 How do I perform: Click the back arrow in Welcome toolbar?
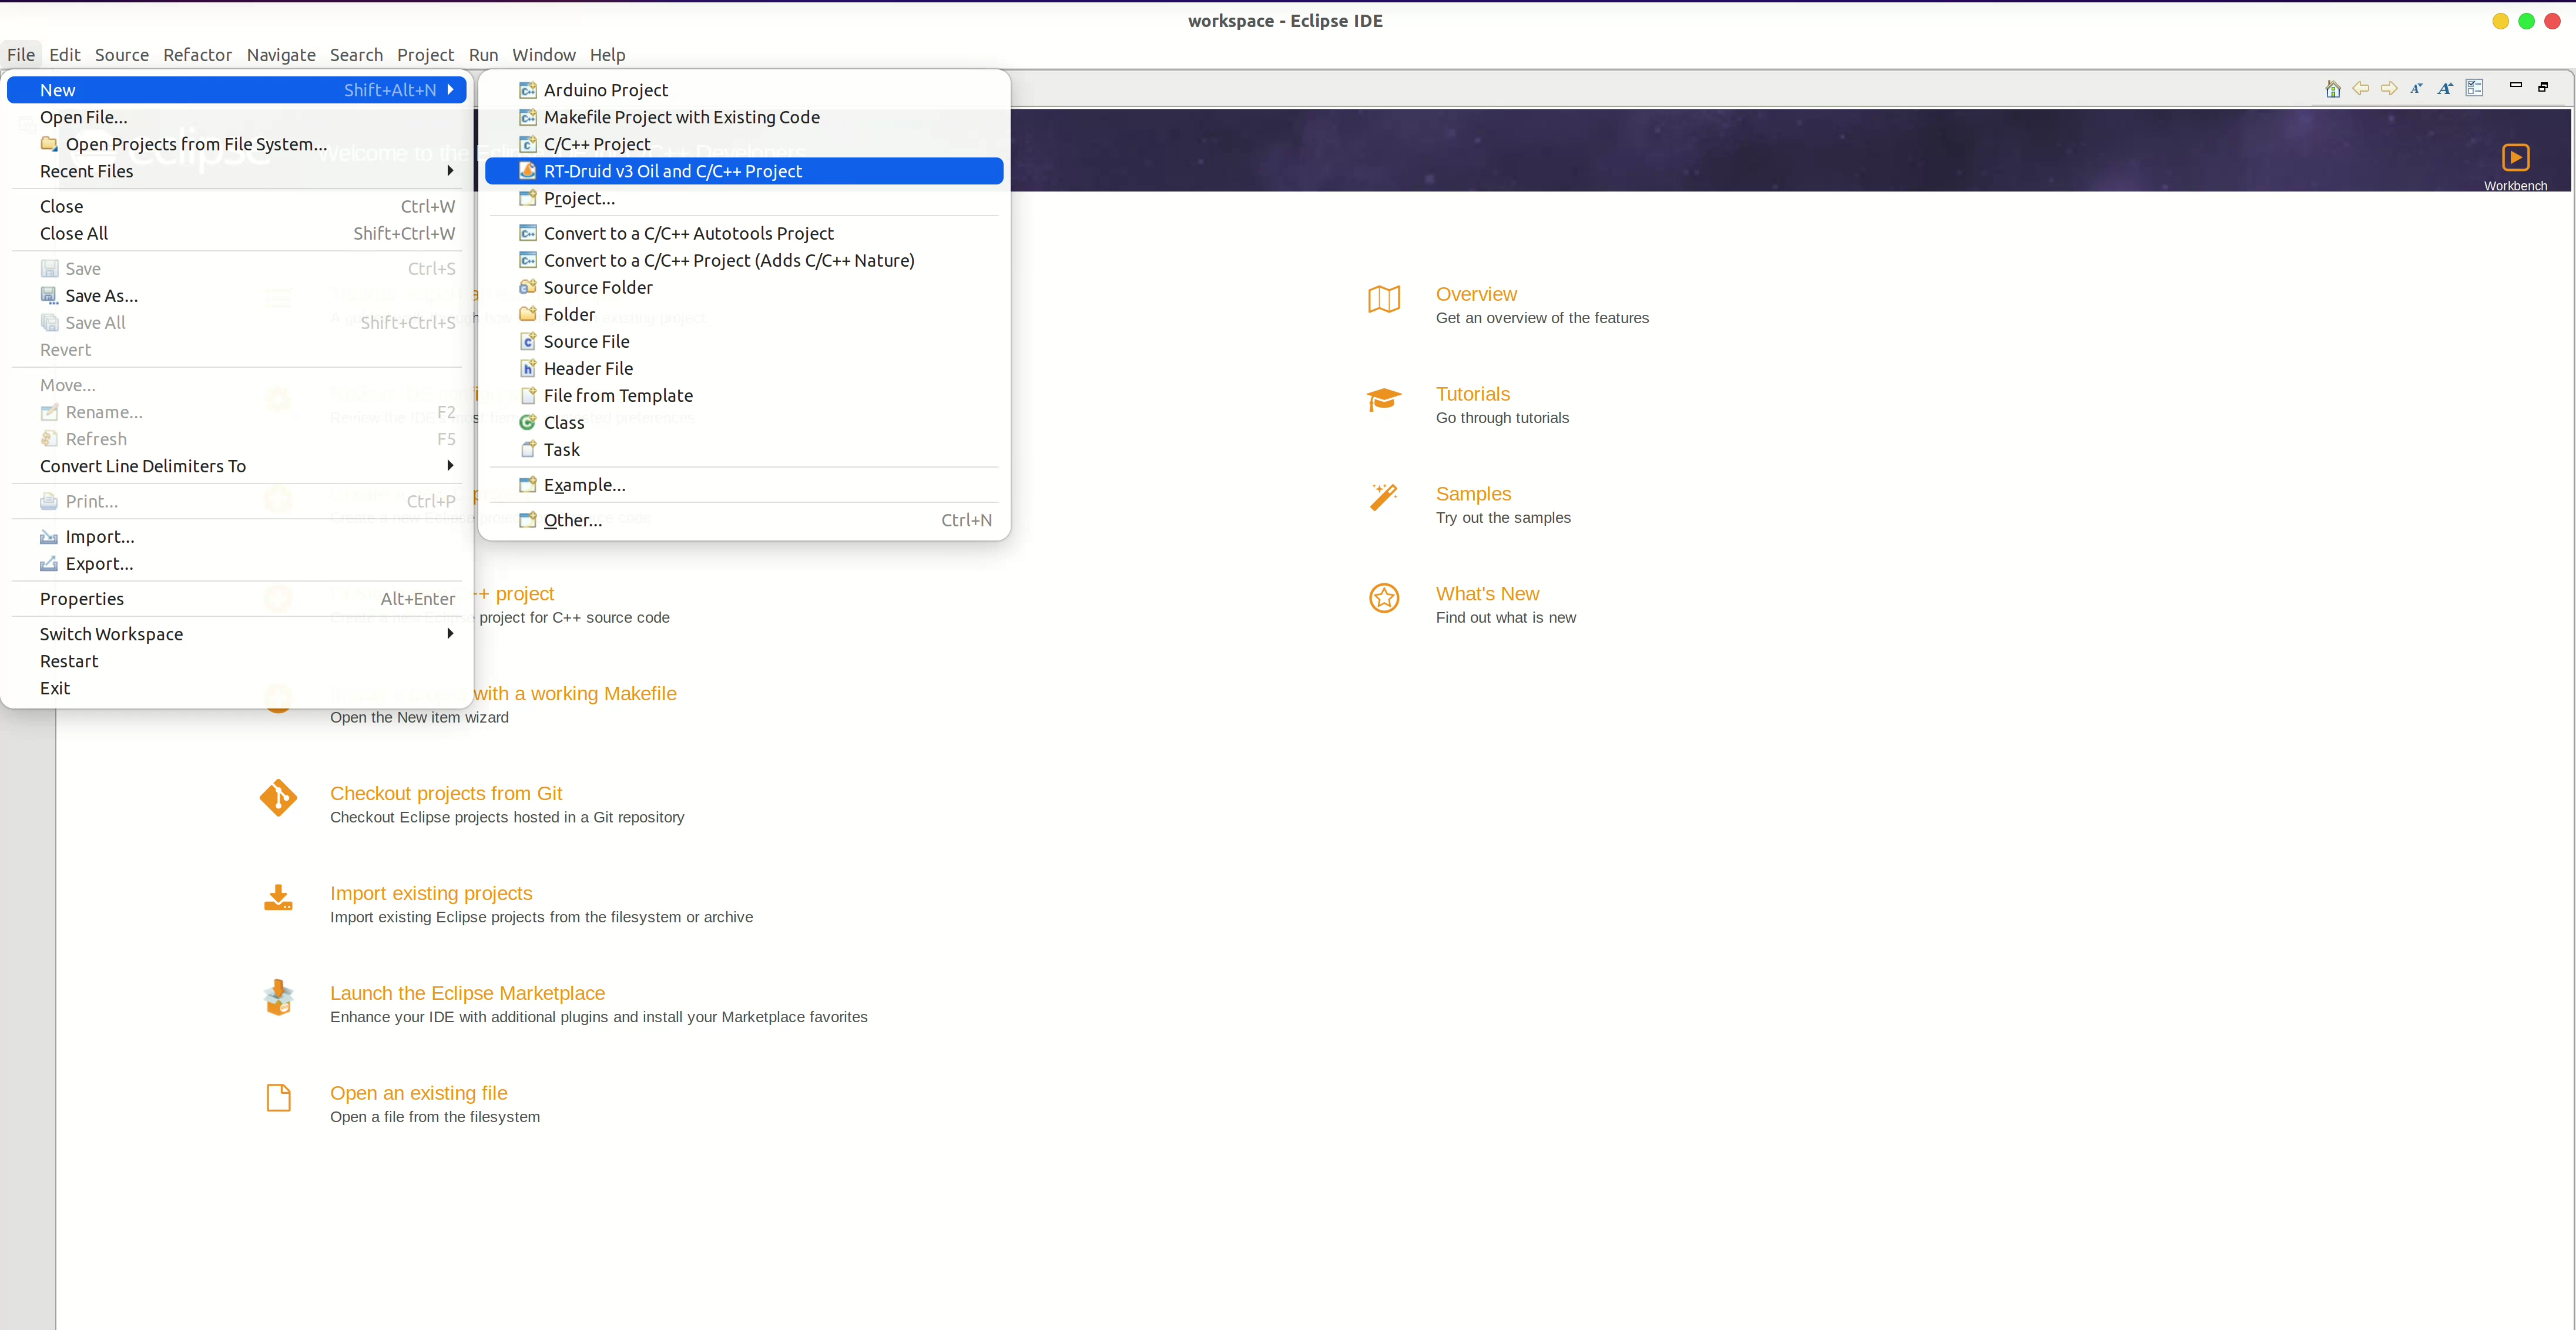[x=2361, y=89]
